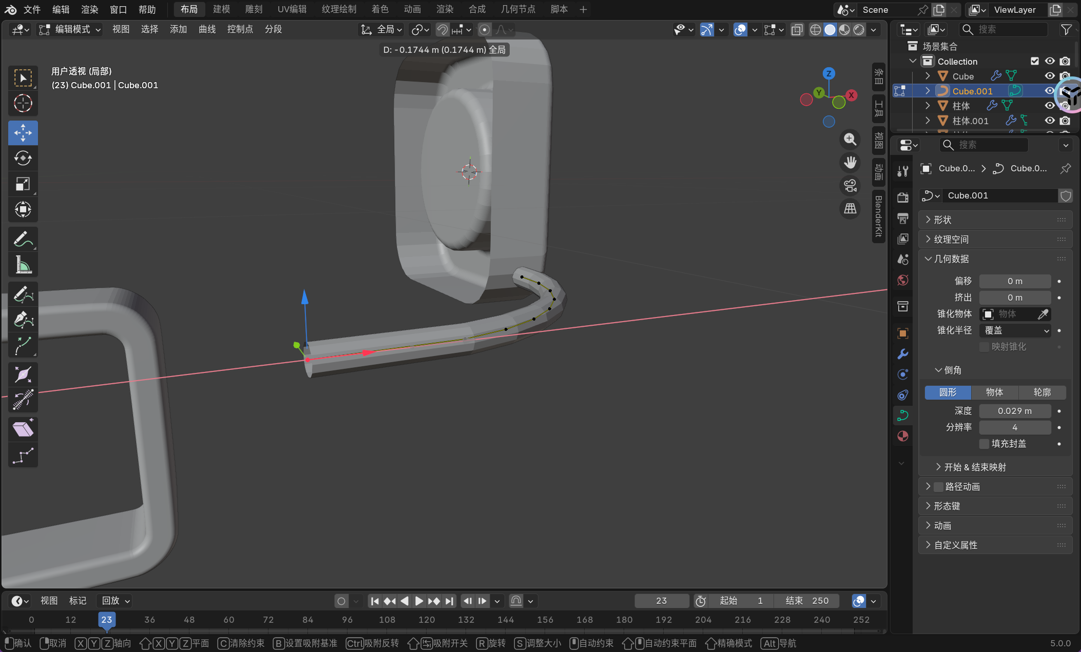
Task: Activate the Measure tool
Action: pos(23,265)
